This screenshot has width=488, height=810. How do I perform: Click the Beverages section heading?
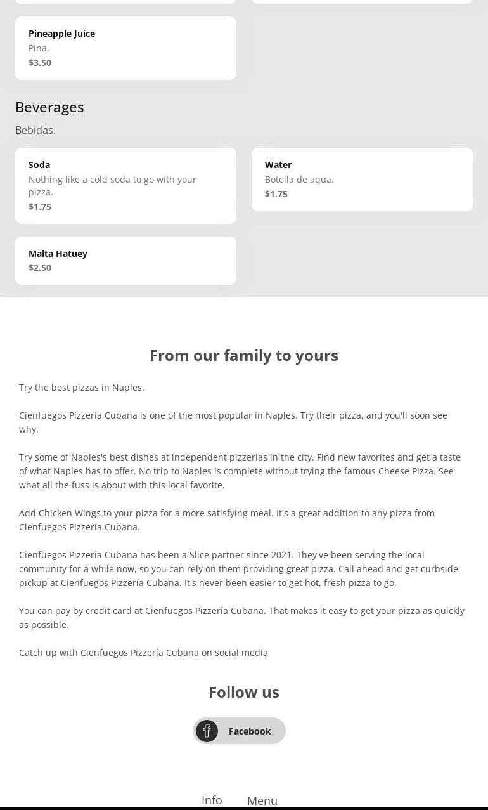tap(49, 107)
